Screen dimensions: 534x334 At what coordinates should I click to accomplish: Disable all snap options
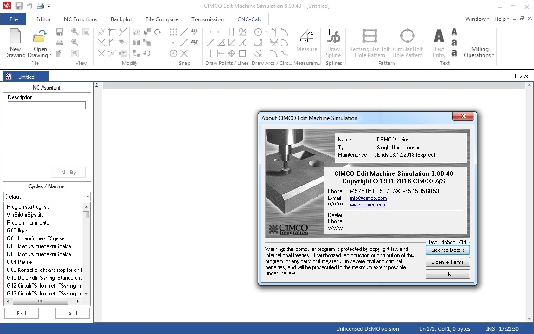click(195, 43)
